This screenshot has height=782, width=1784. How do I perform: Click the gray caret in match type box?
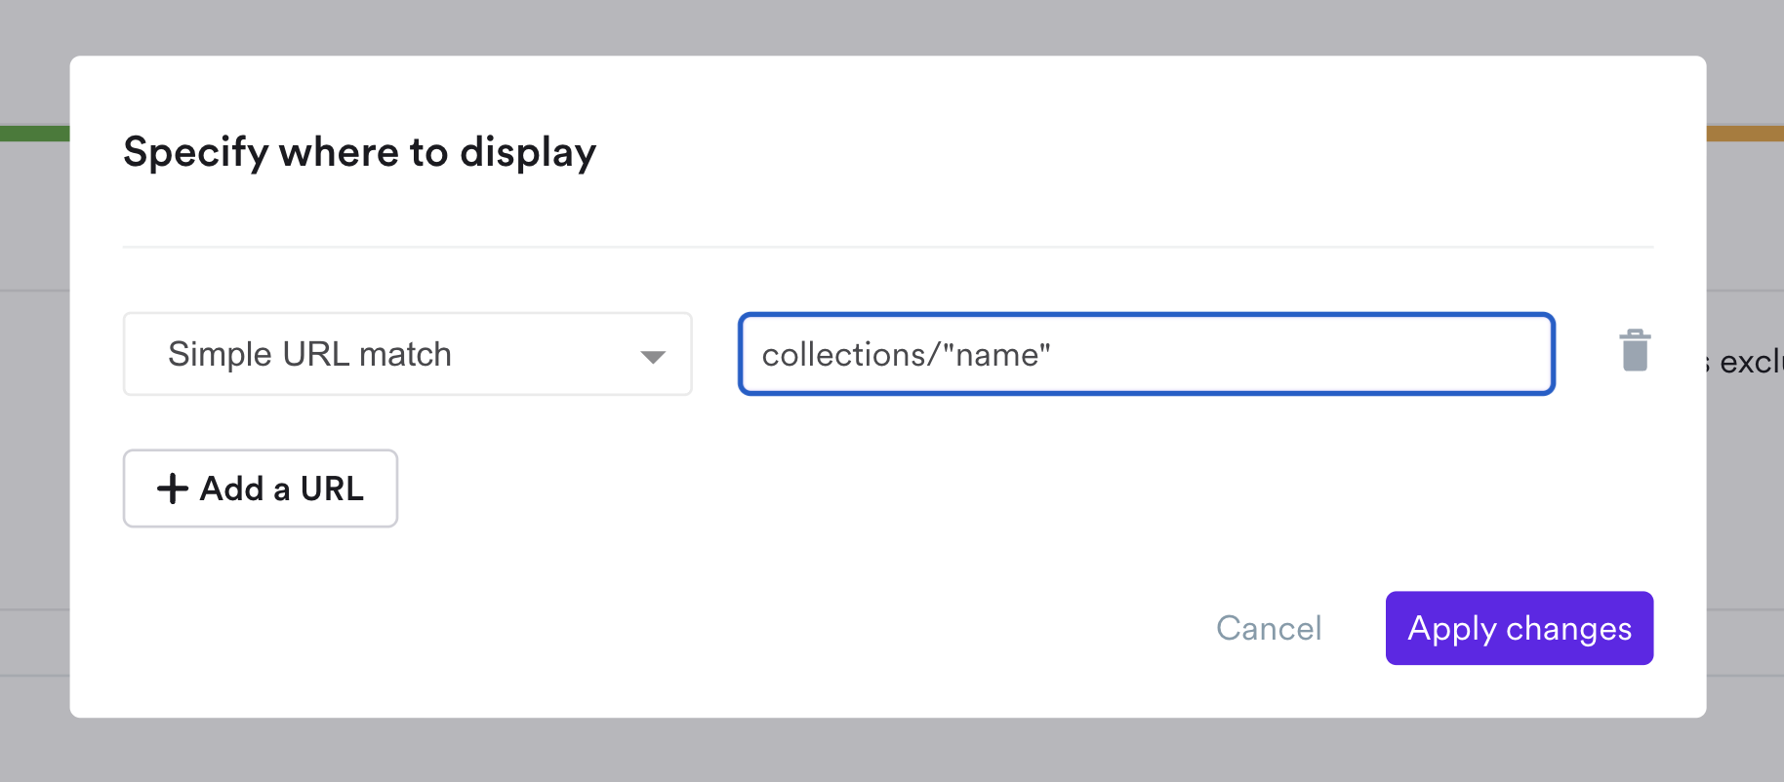(653, 356)
